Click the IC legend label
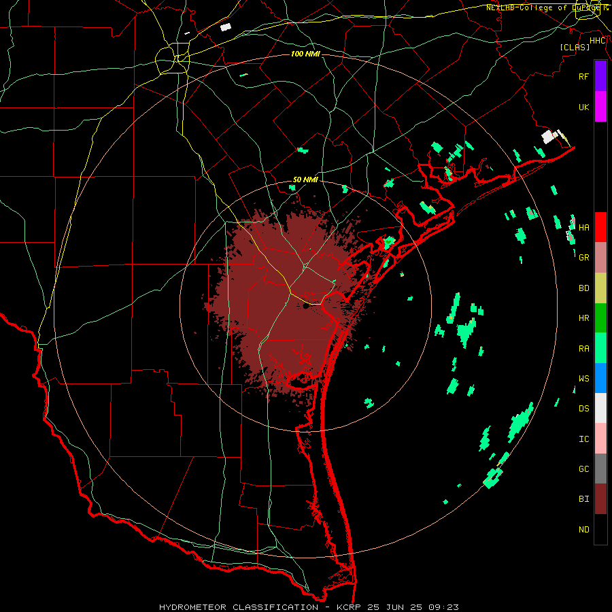Viewport: 612px width, 612px height. point(584,439)
